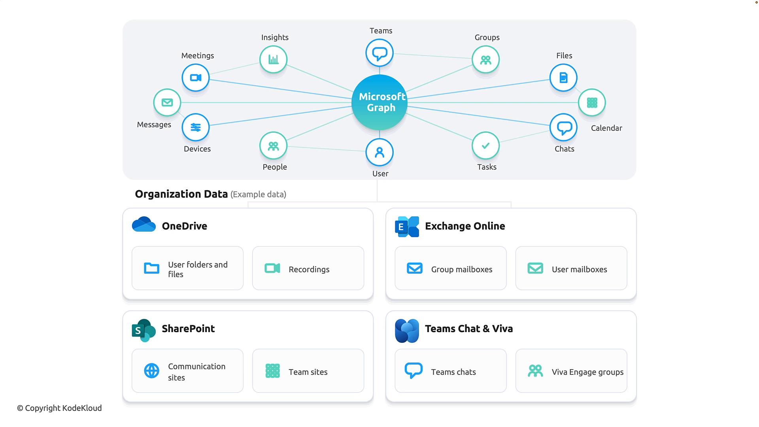Click the Tasks text label

tap(487, 167)
